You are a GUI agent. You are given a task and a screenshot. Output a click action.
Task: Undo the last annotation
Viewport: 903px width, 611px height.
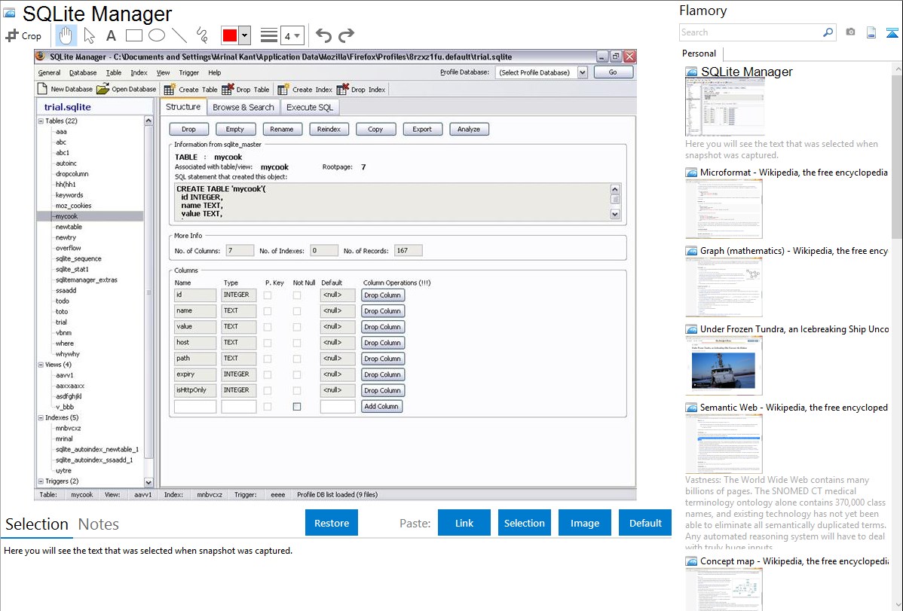pos(323,35)
